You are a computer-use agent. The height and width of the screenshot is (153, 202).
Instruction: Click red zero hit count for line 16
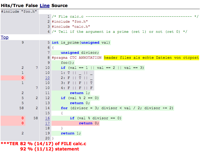tap(22, 118)
